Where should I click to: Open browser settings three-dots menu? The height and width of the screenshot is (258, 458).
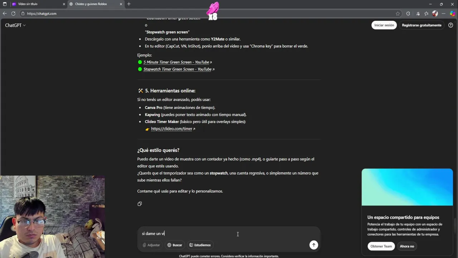pyautogui.click(x=444, y=14)
